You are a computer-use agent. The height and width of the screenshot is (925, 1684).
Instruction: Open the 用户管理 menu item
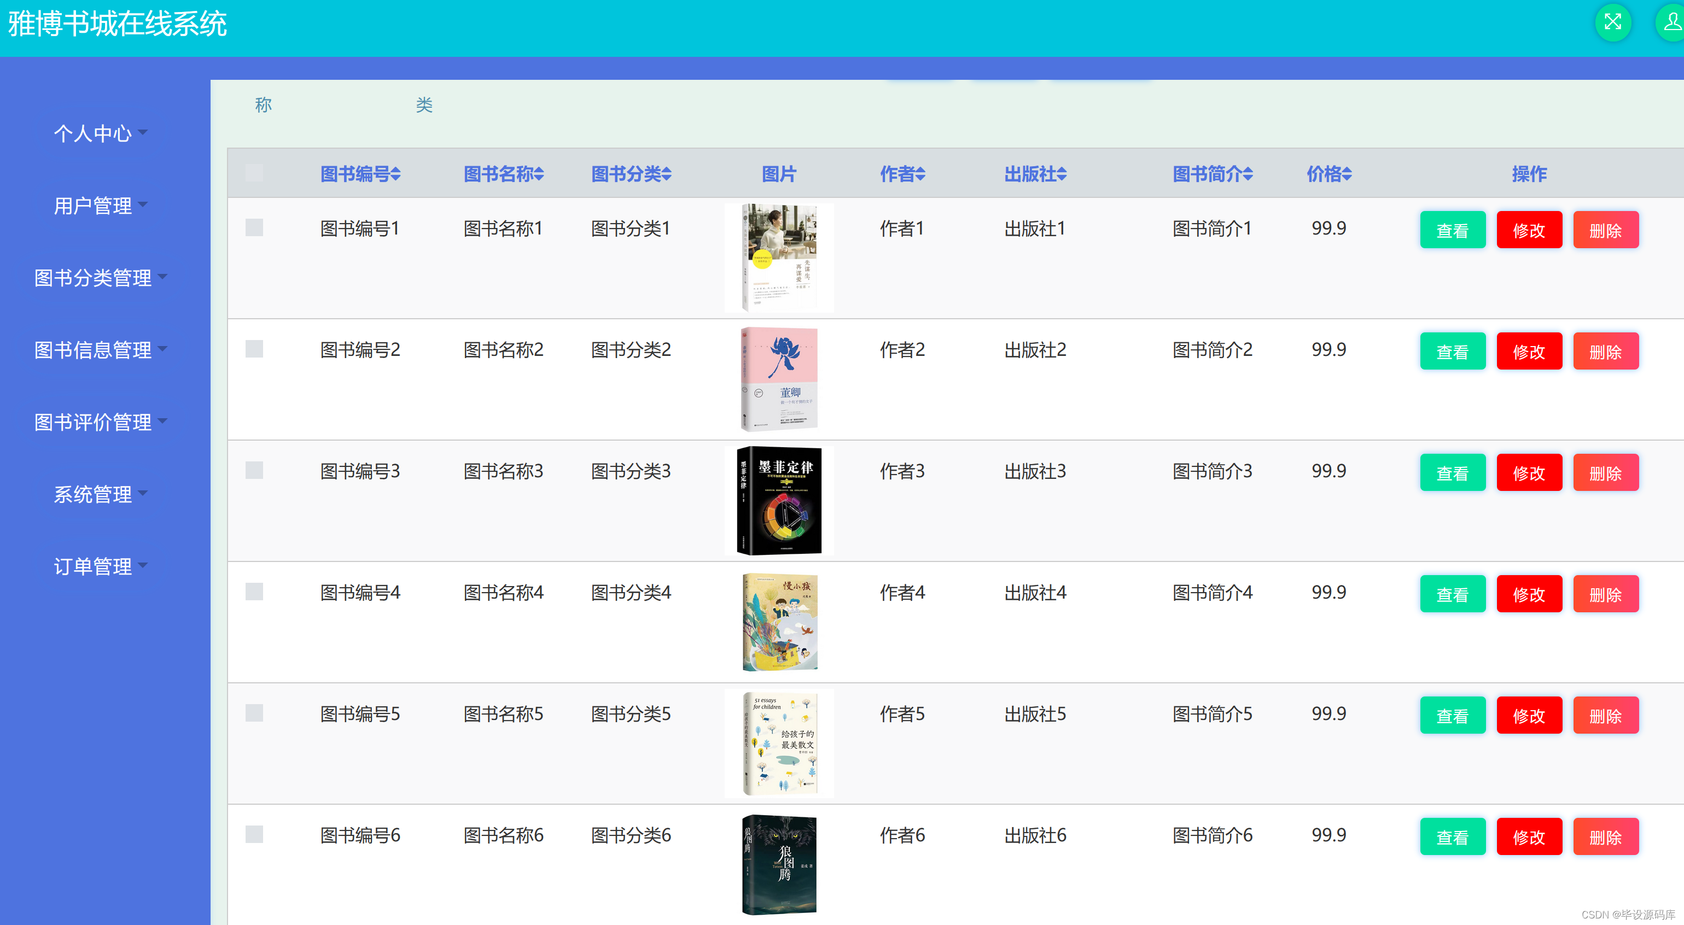[94, 205]
